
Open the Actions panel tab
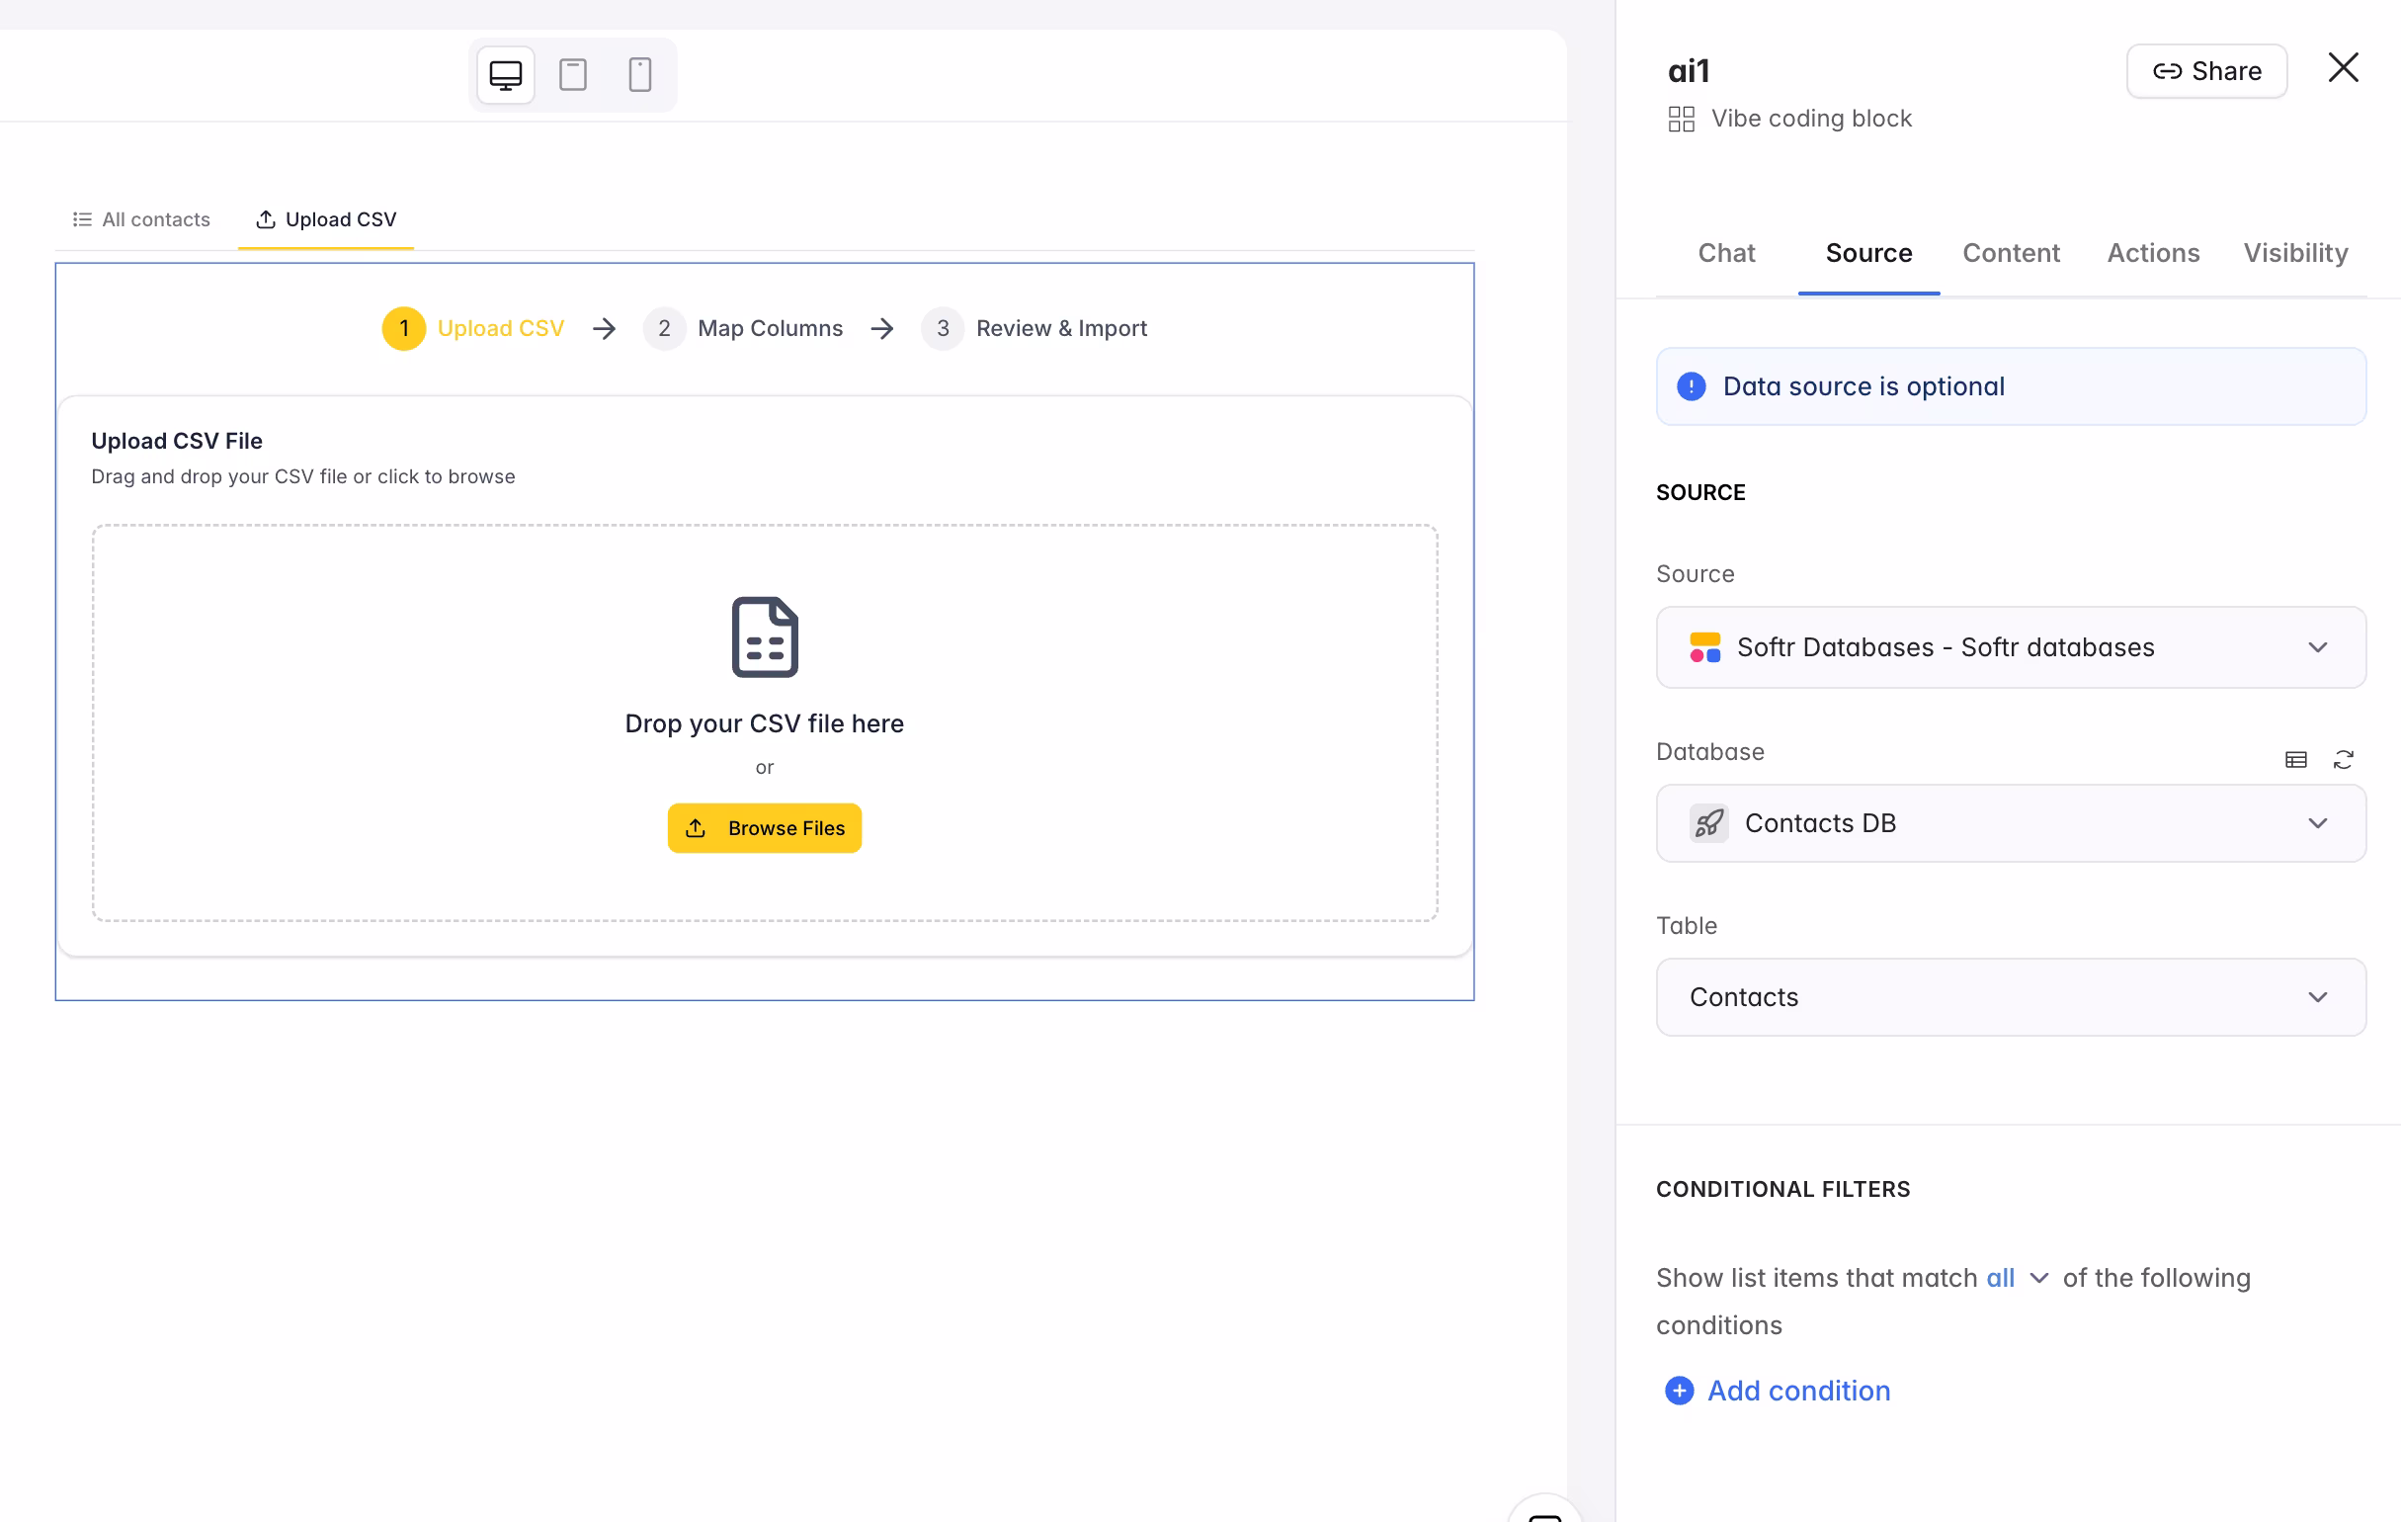click(2152, 252)
